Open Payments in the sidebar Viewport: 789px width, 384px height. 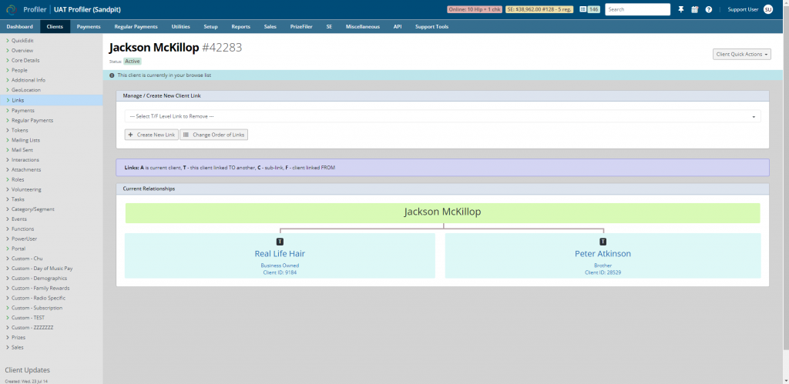(x=23, y=111)
